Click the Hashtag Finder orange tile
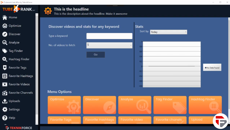Viewport: 230px width, 130px height. click(x=205, y=105)
